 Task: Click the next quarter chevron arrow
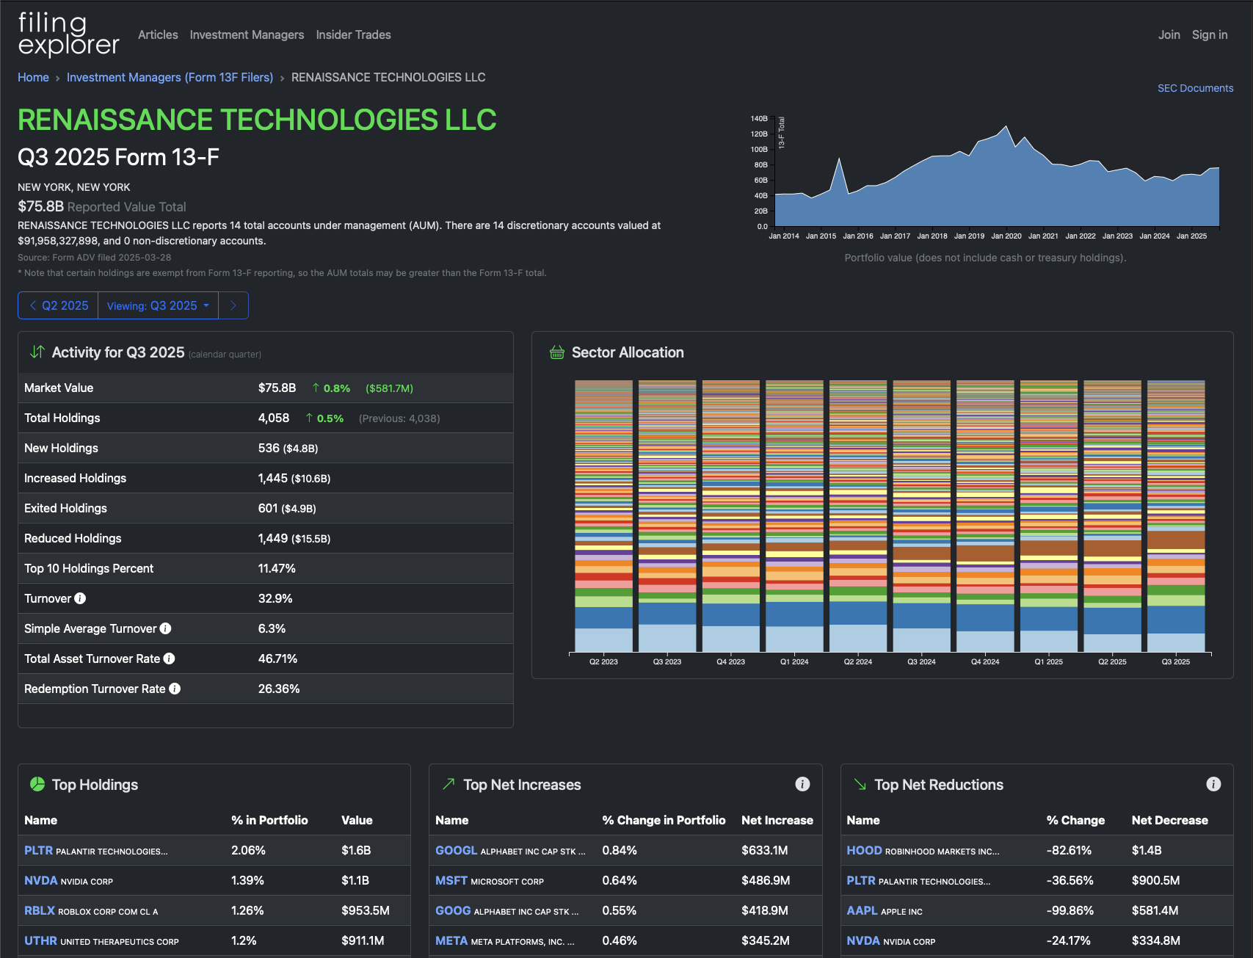click(x=233, y=305)
